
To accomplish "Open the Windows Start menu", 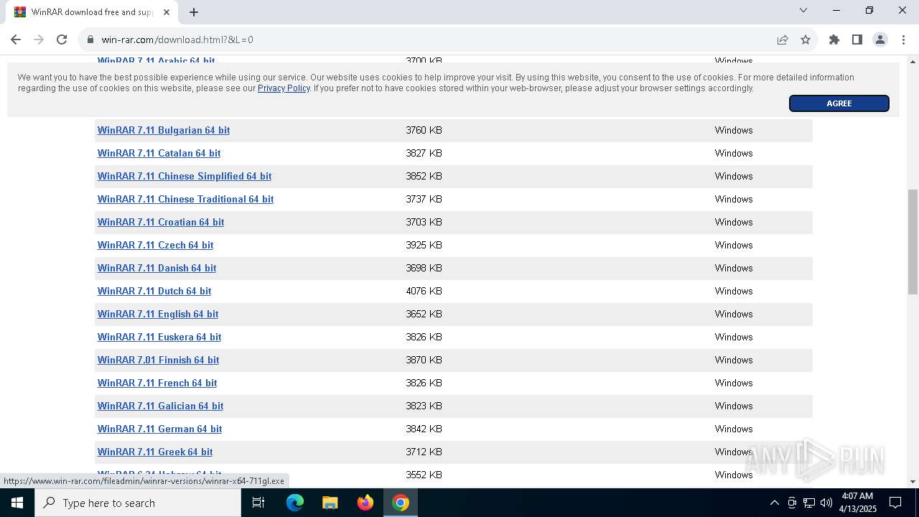I will click(x=17, y=503).
